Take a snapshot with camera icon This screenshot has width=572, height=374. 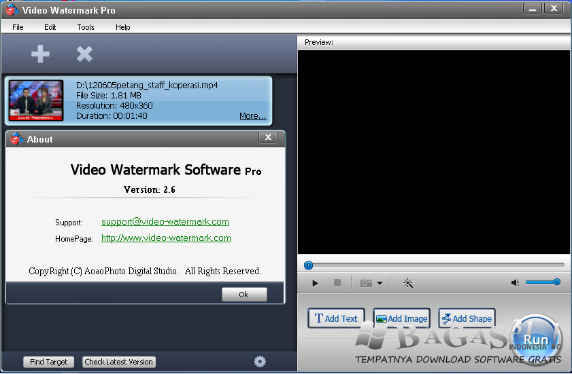click(366, 283)
